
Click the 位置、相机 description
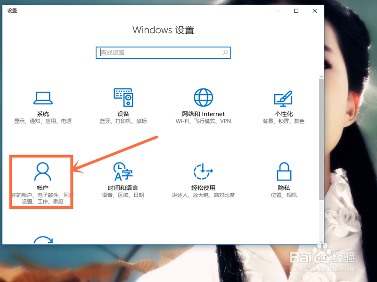pos(284,195)
